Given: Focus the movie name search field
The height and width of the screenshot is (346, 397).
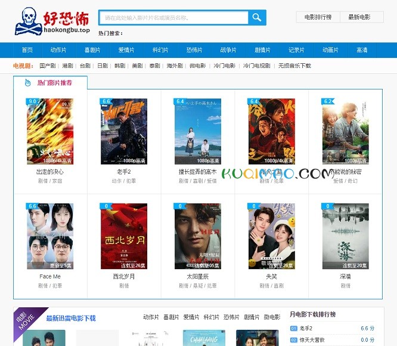Looking at the screenshot, I should pyautogui.click(x=173, y=18).
